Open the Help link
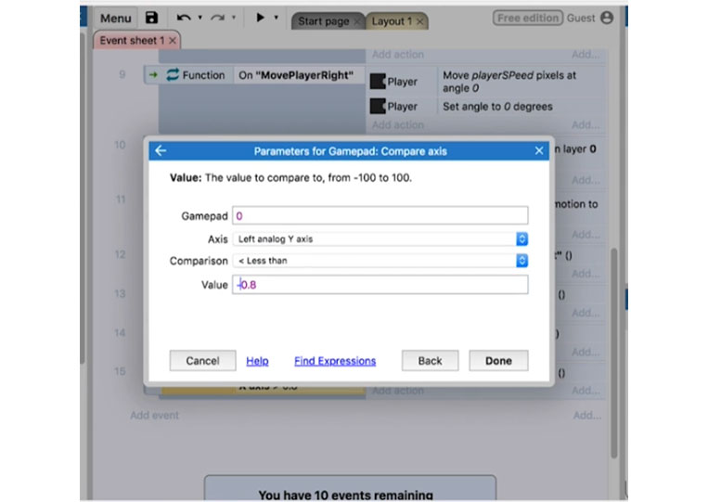The width and height of the screenshot is (708, 502). pos(257,361)
